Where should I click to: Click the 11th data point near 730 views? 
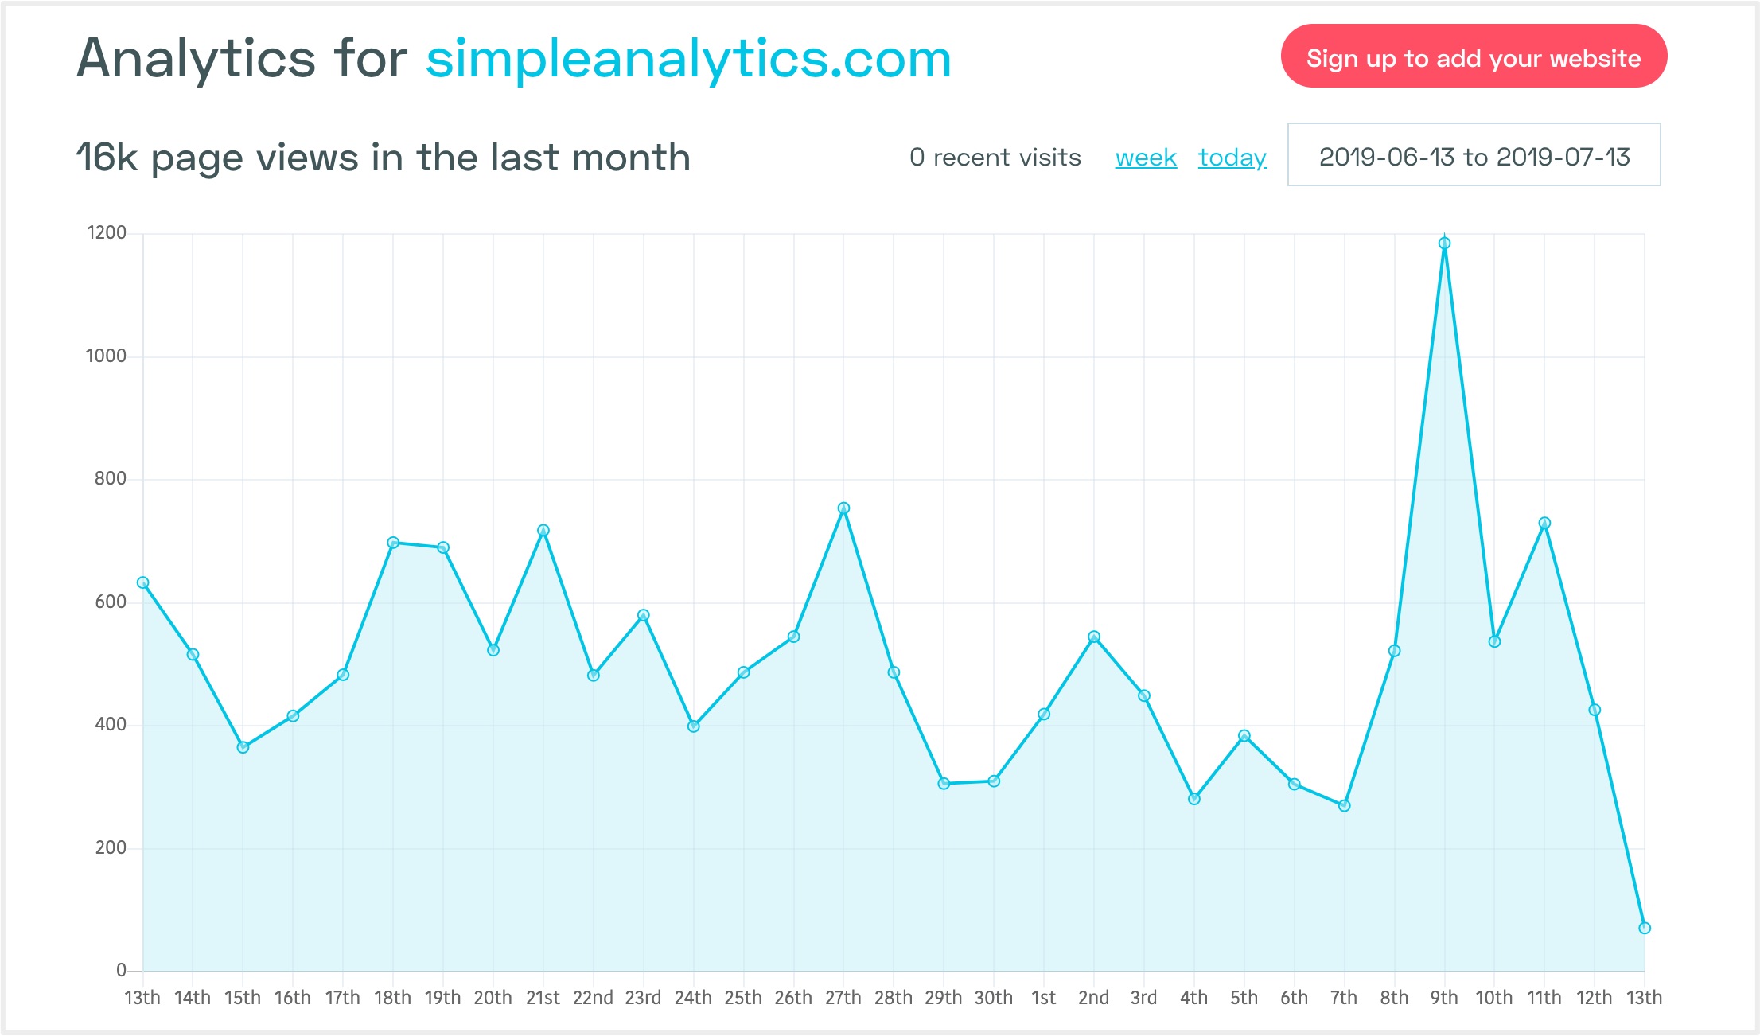pos(1544,524)
